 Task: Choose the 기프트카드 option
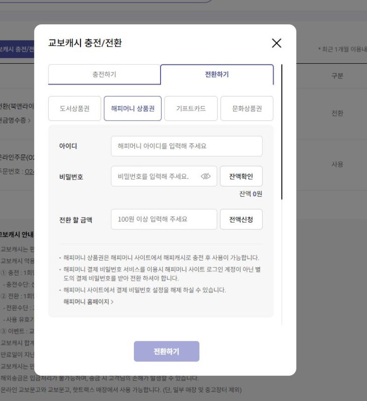click(x=191, y=108)
